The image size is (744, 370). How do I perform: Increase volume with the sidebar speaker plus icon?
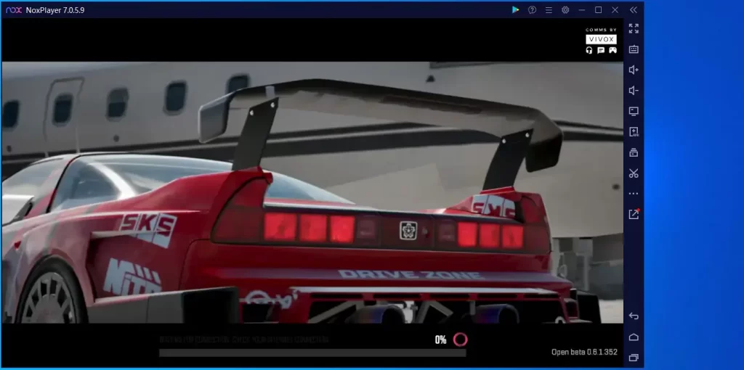634,70
